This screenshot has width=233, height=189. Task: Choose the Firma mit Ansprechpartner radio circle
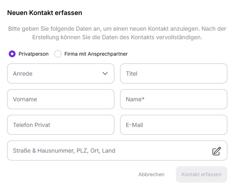tap(58, 54)
